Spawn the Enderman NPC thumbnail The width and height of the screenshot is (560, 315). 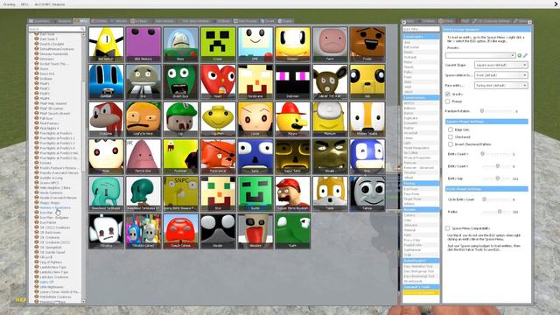pos(292,81)
